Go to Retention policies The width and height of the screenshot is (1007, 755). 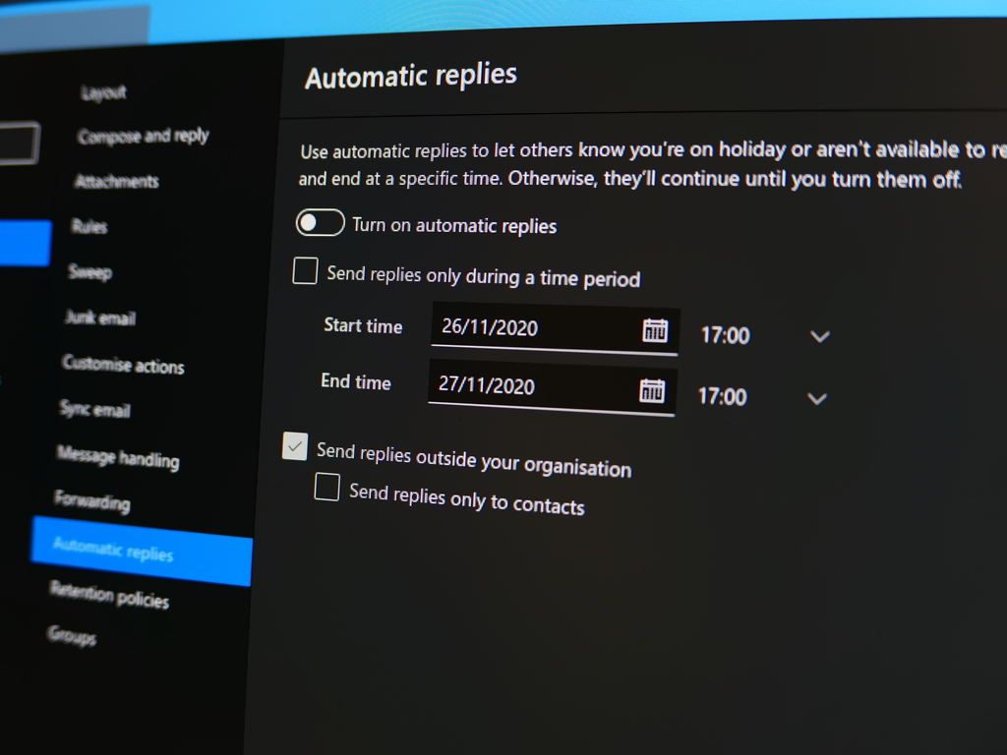point(109,595)
